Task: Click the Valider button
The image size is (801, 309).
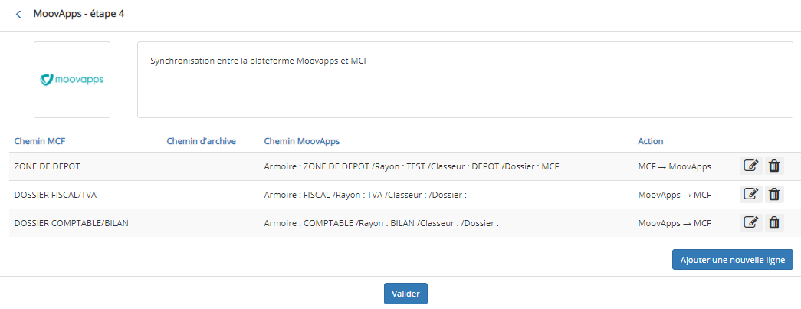Action: click(x=405, y=294)
